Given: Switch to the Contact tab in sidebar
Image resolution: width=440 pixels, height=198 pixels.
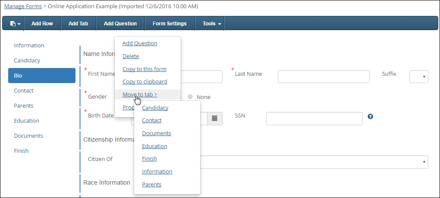Looking at the screenshot, I should click(23, 90).
